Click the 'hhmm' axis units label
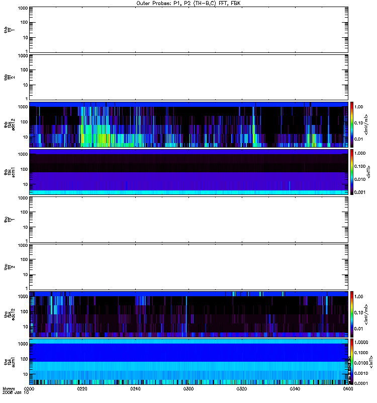 pyautogui.click(x=9, y=388)
